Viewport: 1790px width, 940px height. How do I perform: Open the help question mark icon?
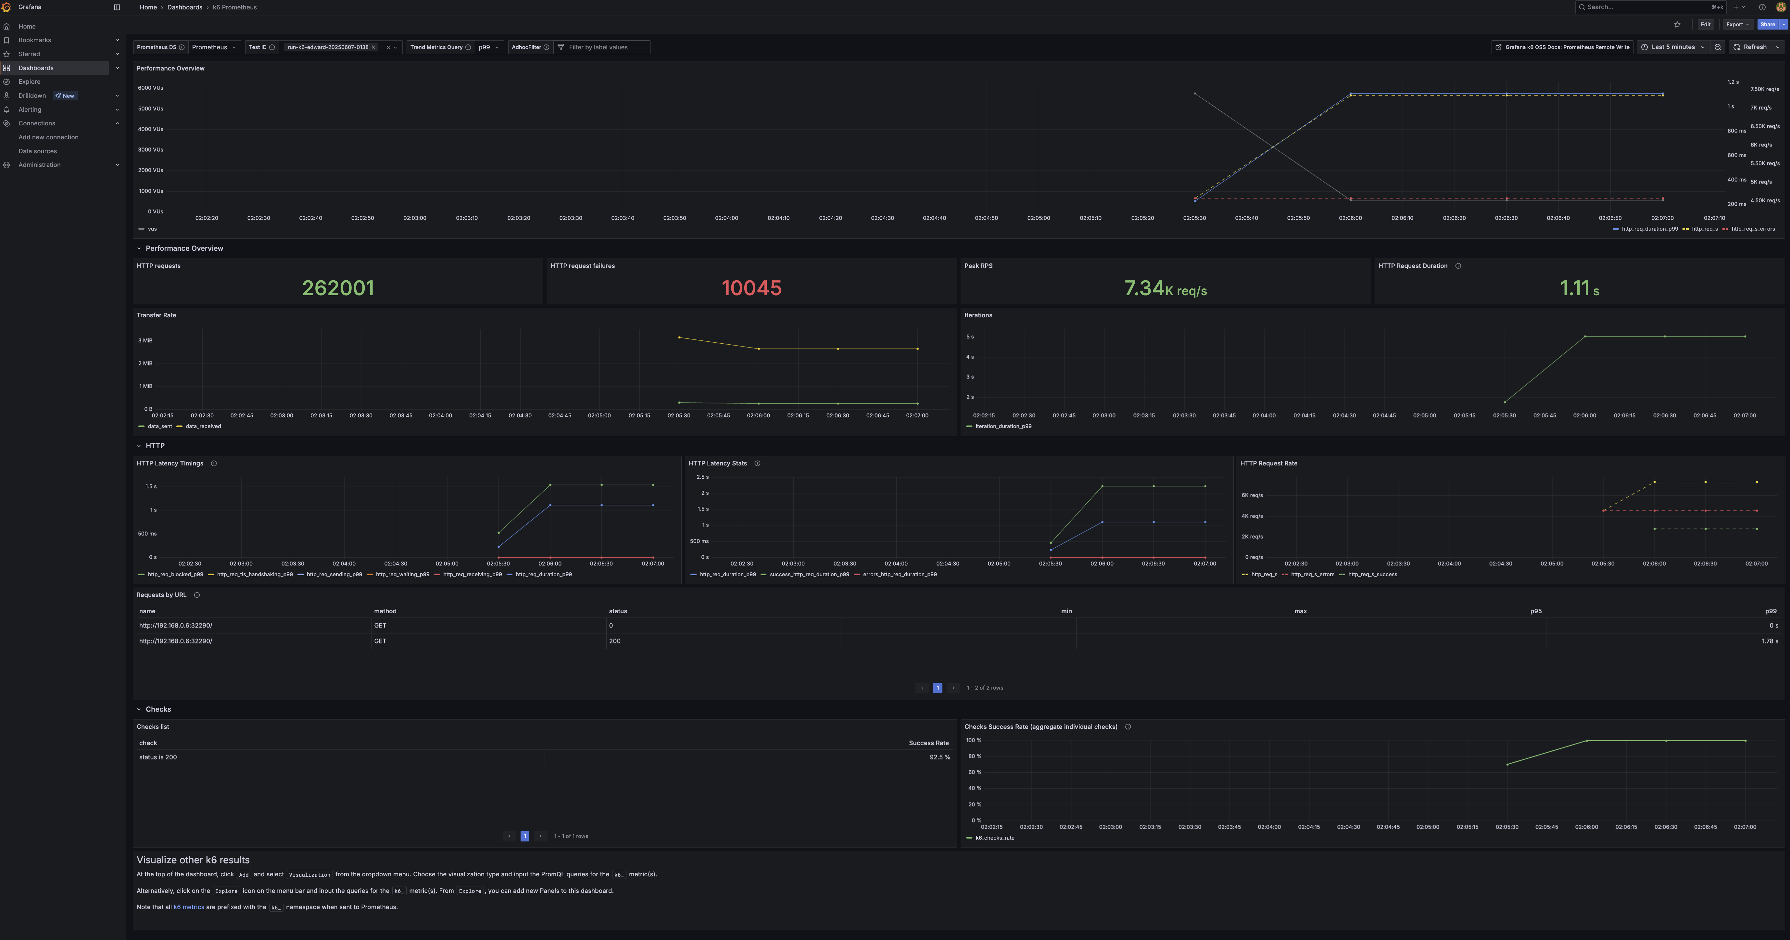1761,7
